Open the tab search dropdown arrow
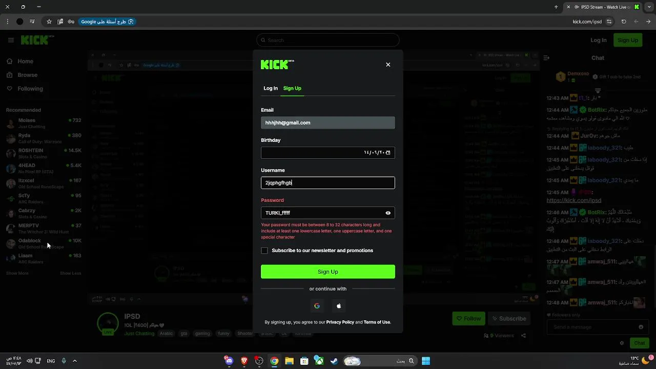The width and height of the screenshot is (656, 369). point(648,7)
